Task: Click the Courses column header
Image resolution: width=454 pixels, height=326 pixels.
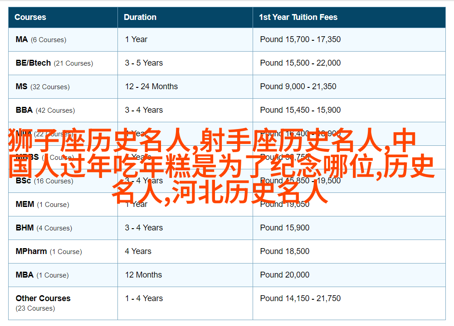Action: coord(30,17)
